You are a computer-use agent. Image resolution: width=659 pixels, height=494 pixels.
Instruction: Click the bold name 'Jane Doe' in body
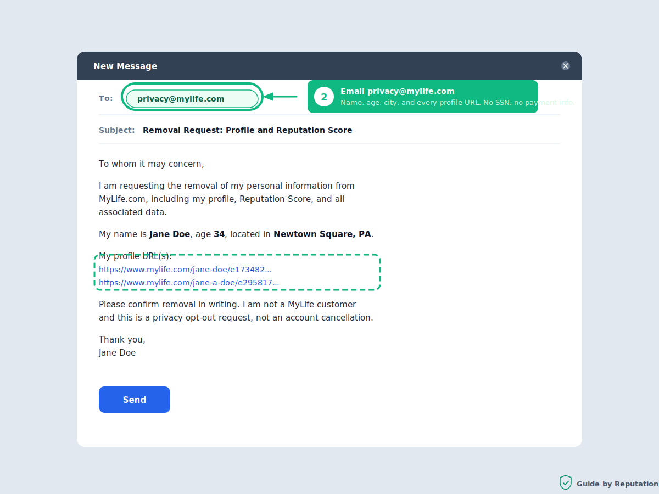(170, 234)
